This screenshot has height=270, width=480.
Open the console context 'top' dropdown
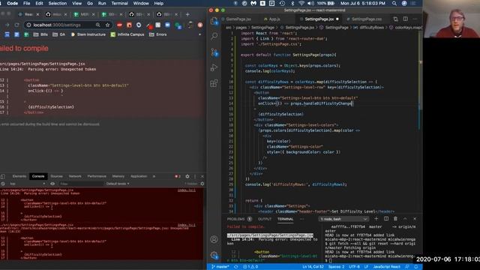27,184
